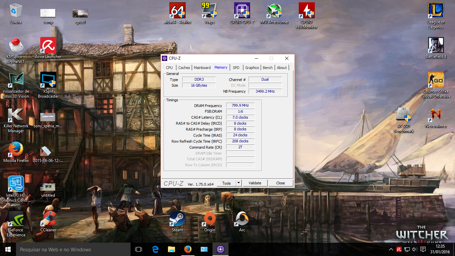Launch the aida64 - Atalho shortcut
The height and width of the screenshot is (256, 455).
178,14
